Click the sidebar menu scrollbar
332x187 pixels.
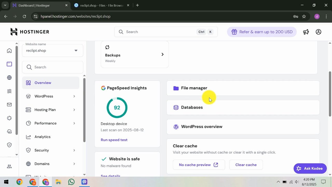pos(84,110)
